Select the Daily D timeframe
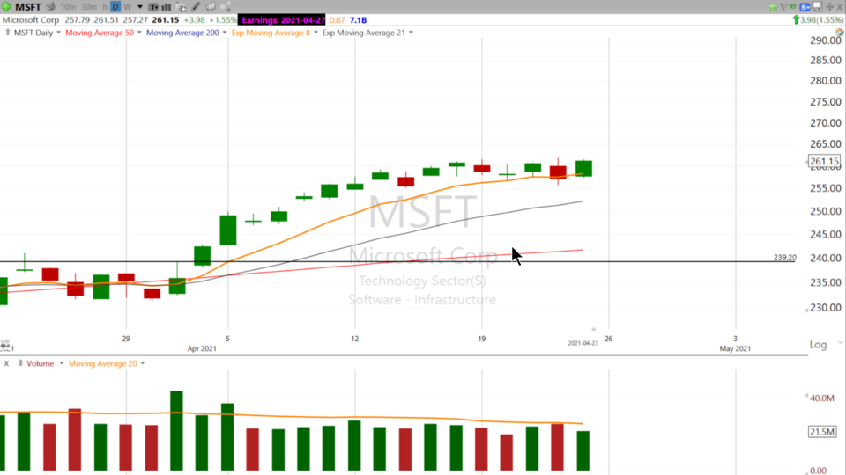This screenshot has width=846, height=475. click(x=115, y=7)
